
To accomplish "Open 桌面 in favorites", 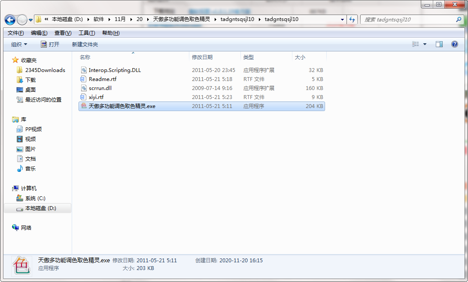I will (30, 90).
